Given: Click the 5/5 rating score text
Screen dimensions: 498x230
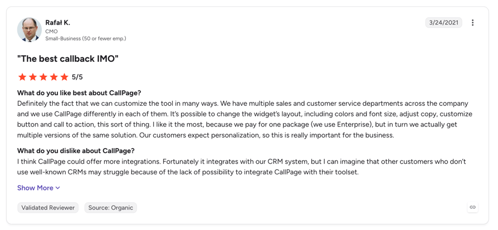Looking at the screenshot, I should [77, 77].
